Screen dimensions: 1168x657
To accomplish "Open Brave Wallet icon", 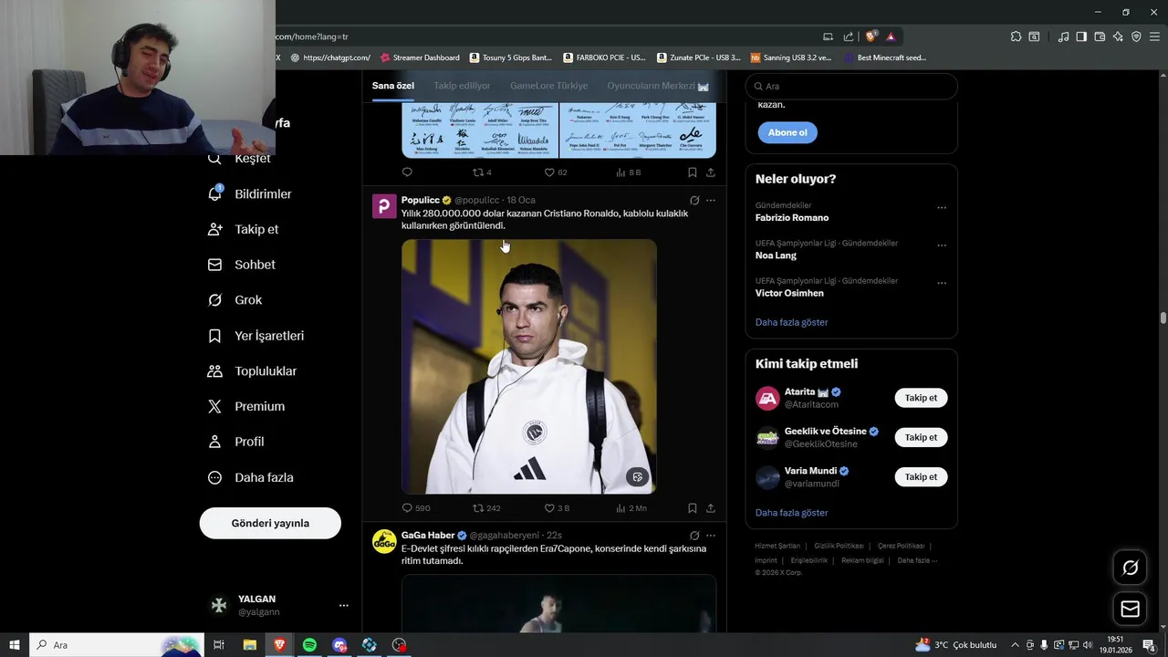I will pos(1100,36).
